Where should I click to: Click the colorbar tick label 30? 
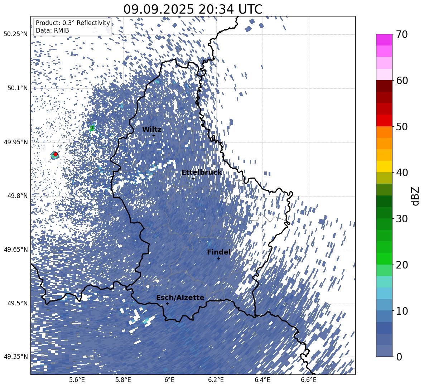pyautogui.click(x=402, y=219)
